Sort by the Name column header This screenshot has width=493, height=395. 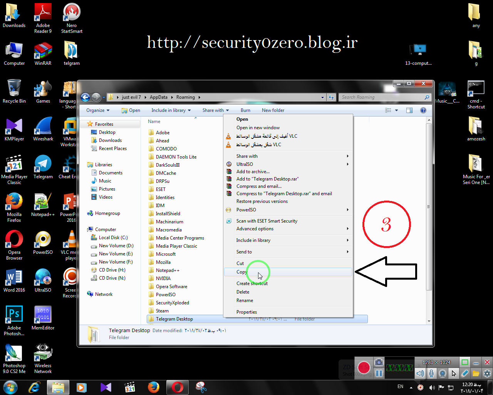point(154,122)
